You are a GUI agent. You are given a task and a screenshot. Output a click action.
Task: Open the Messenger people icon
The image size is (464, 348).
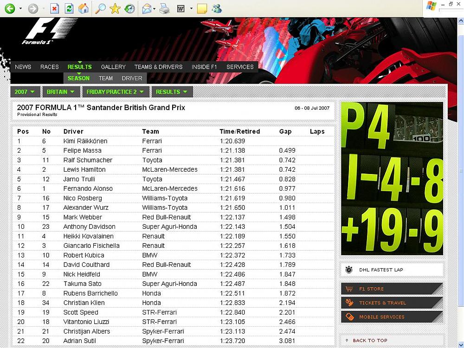coord(217,8)
